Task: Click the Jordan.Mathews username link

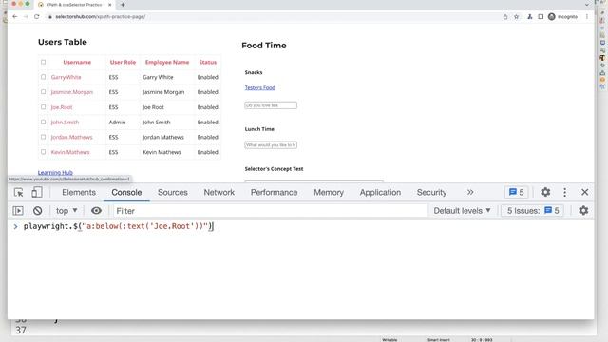Action: [x=71, y=137]
